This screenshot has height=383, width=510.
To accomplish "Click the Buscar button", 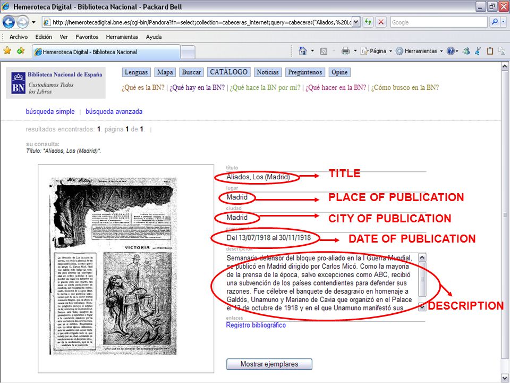I will click(x=191, y=72).
